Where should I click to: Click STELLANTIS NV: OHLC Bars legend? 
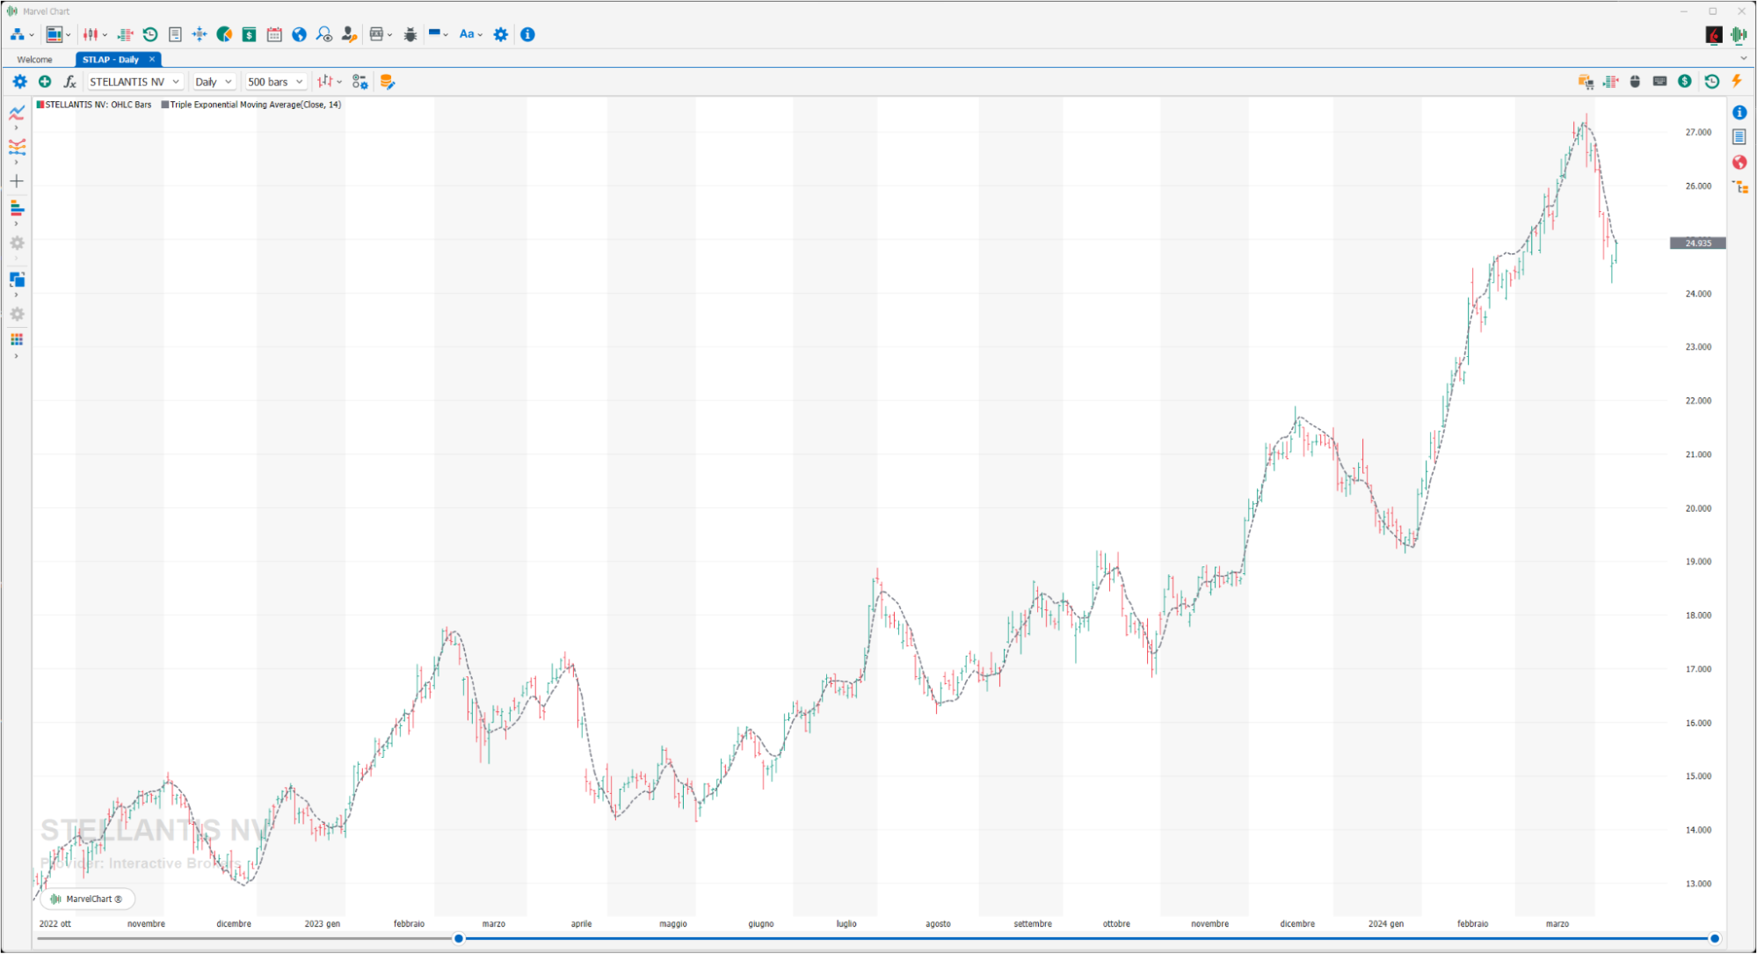click(x=94, y=105)
